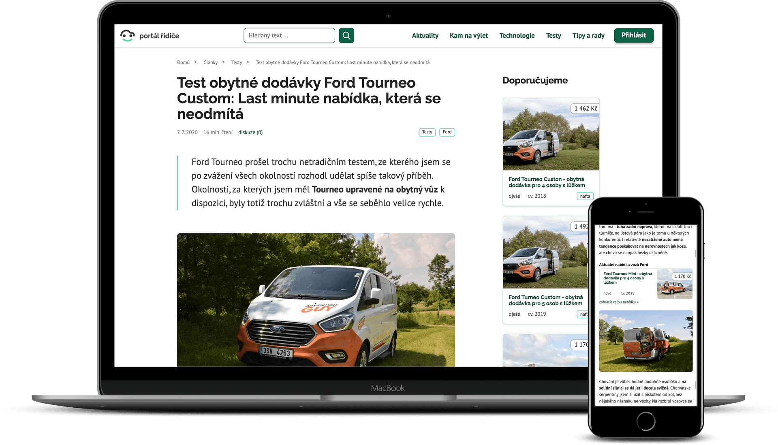
Task: Click Aktuální nabídka vozů Ford text on phone
Action: pyautogui.click(x=624, y=265)
